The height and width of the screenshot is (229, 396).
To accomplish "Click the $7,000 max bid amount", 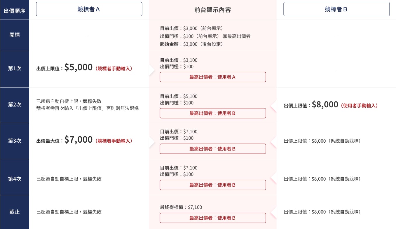I will 78,140.
